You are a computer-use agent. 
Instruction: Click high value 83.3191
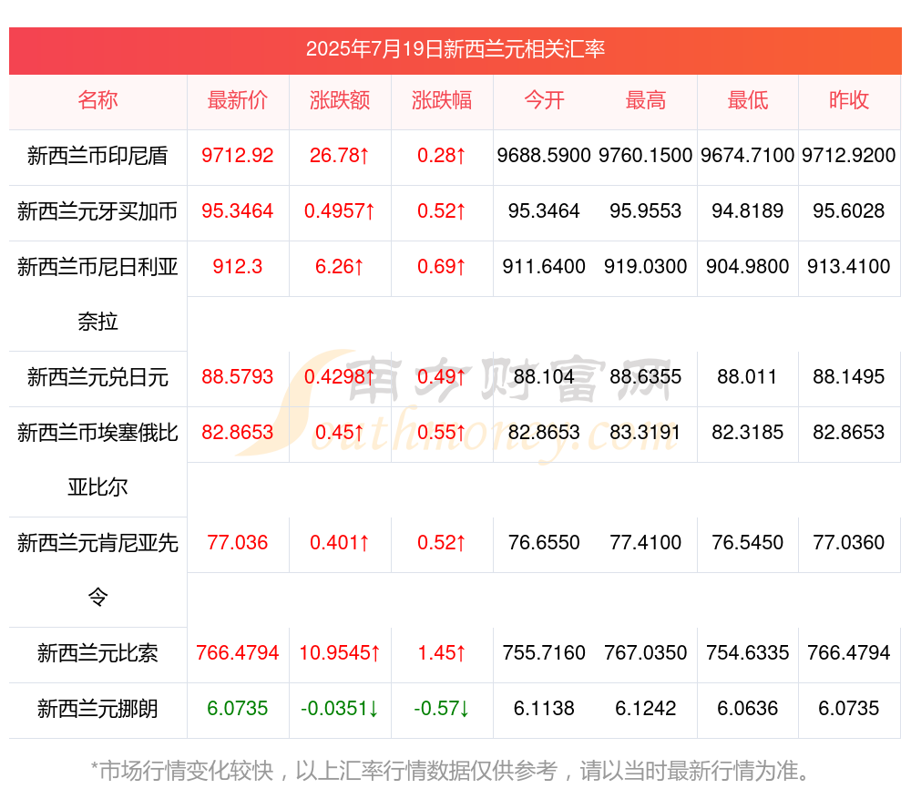(646, 433)
